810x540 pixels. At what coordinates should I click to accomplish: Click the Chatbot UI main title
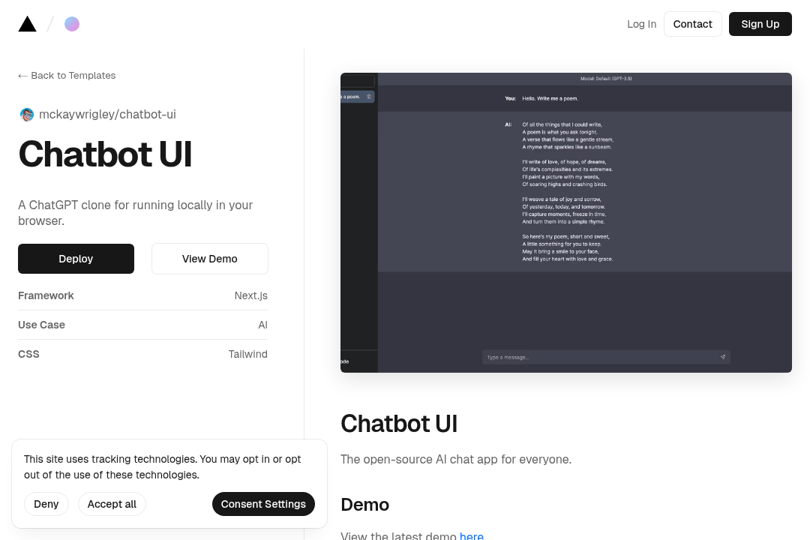(x=106, y=154)
